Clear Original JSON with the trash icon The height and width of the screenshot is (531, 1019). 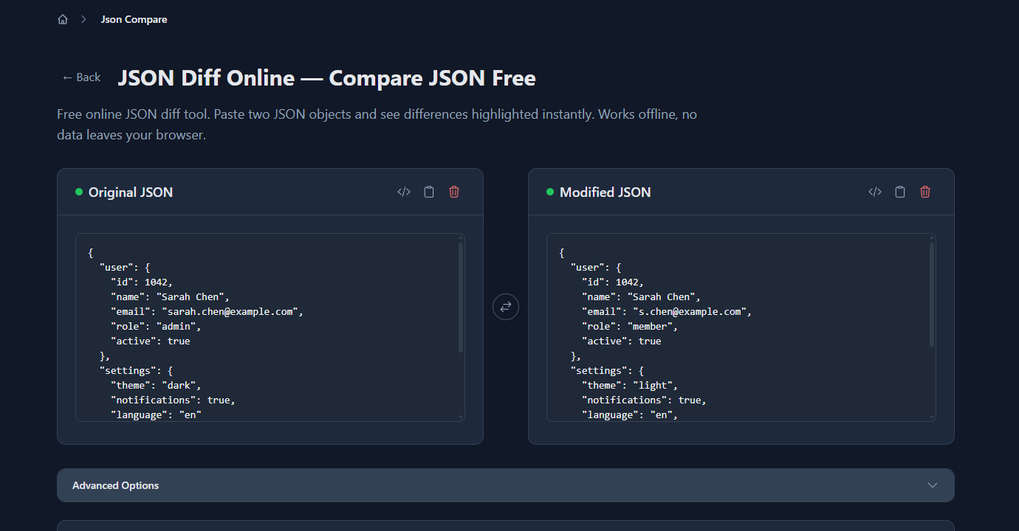(453, 191)
